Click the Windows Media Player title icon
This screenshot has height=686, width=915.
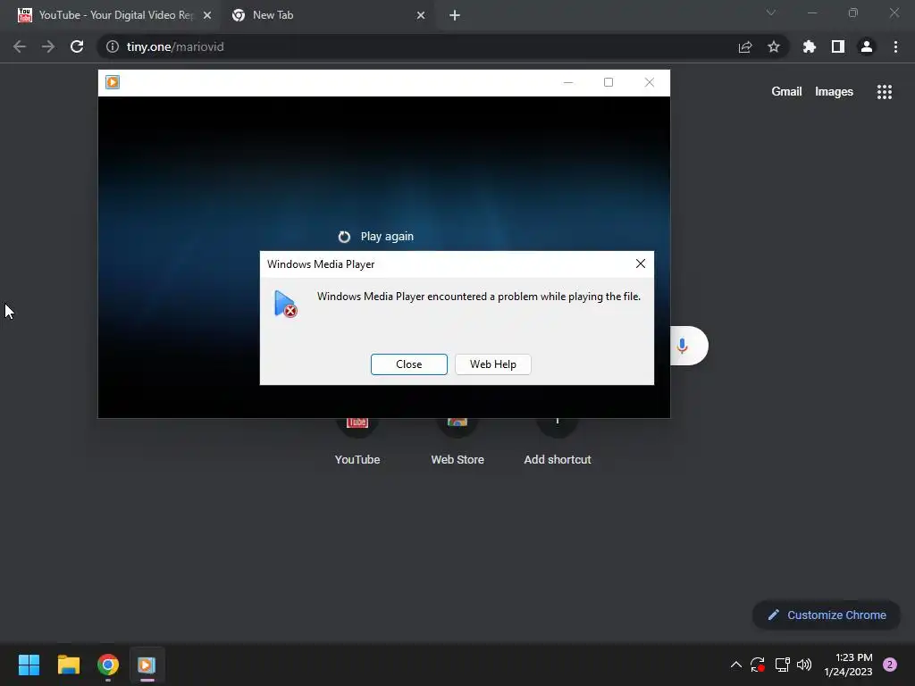click(x=113, y=82)
